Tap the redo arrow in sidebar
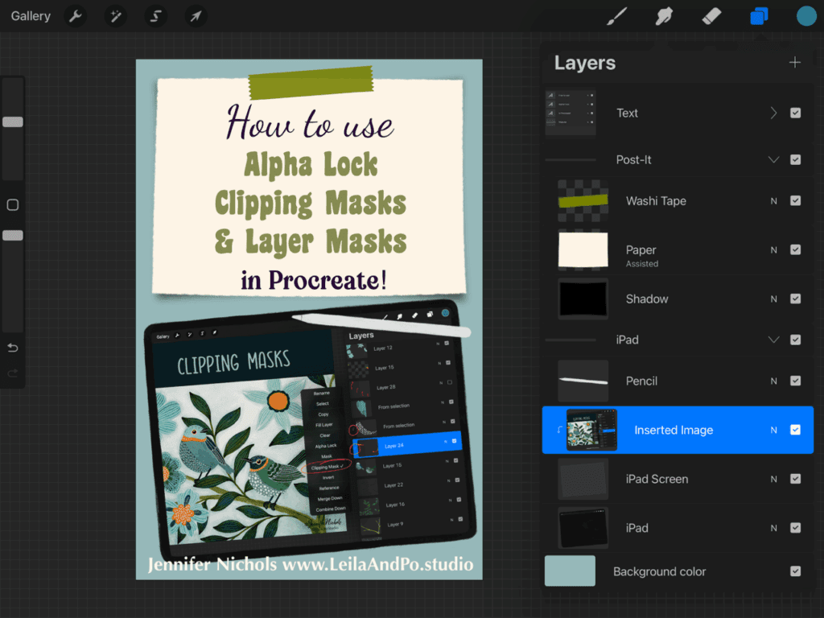The width and height of the screenshot is (824, 618). click(x=13, y=373)
